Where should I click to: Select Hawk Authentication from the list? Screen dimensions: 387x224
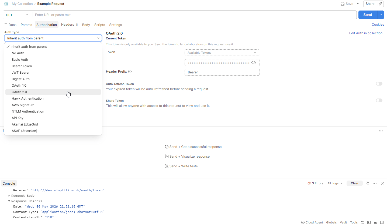point(53,99)
